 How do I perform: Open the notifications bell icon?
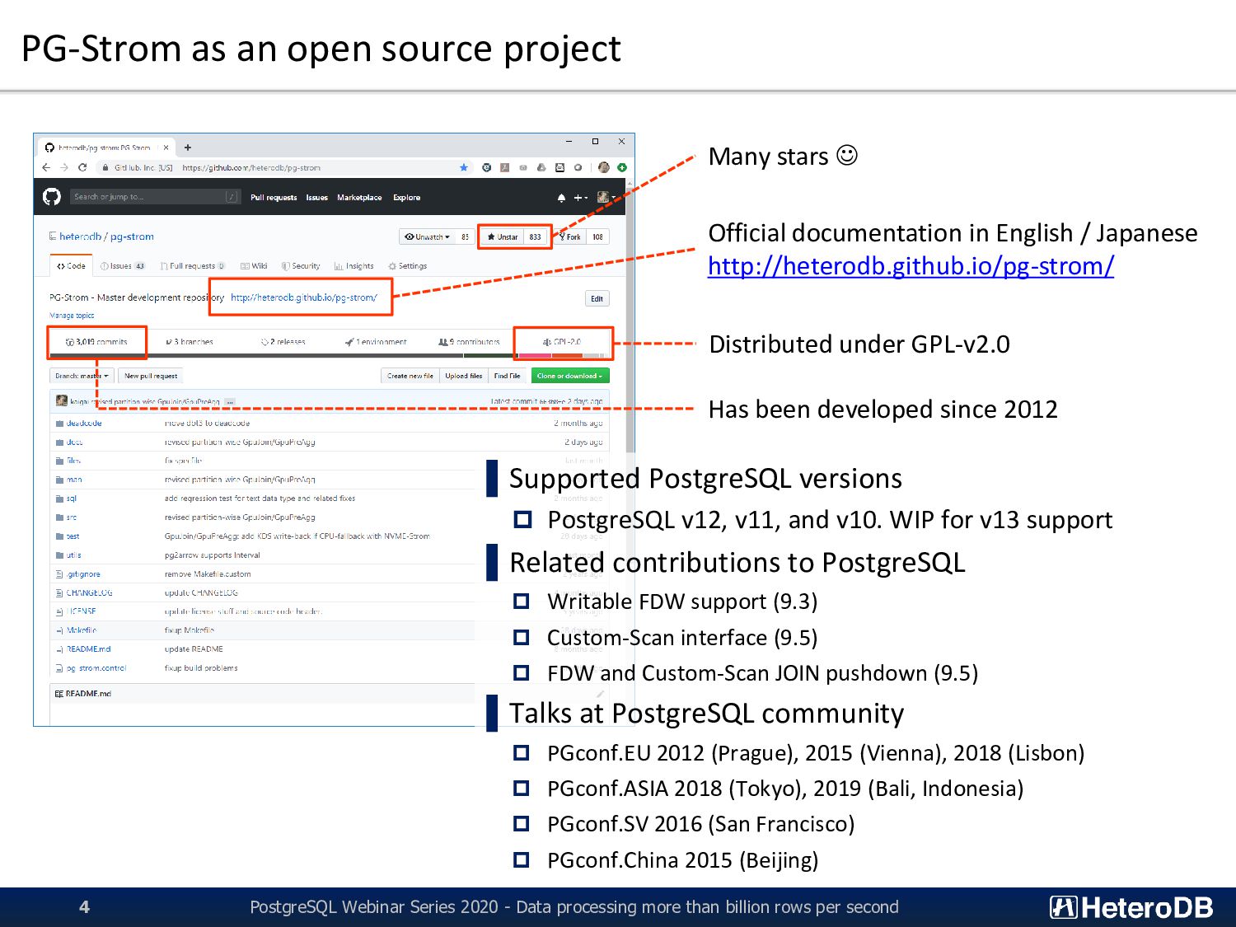coord(561,198)
